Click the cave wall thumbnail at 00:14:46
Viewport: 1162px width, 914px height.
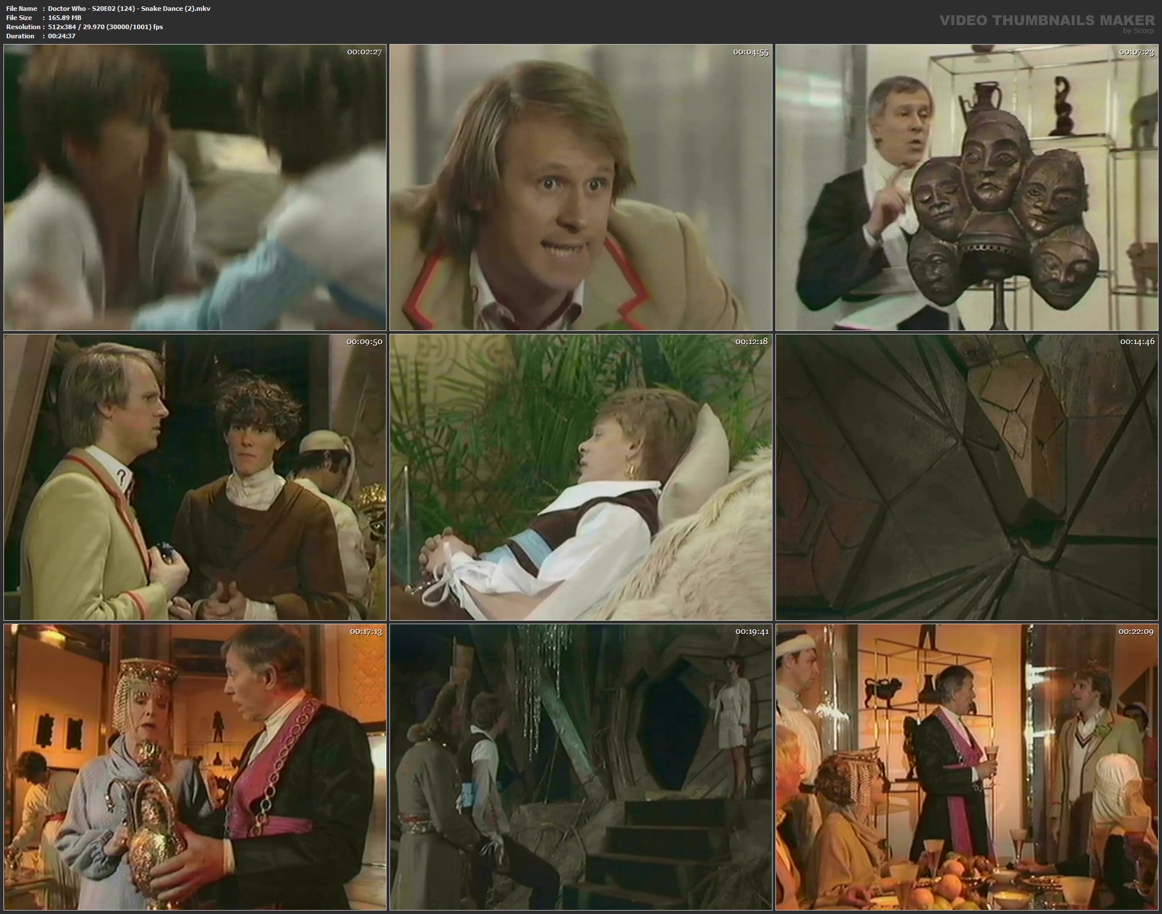(967, 477)
